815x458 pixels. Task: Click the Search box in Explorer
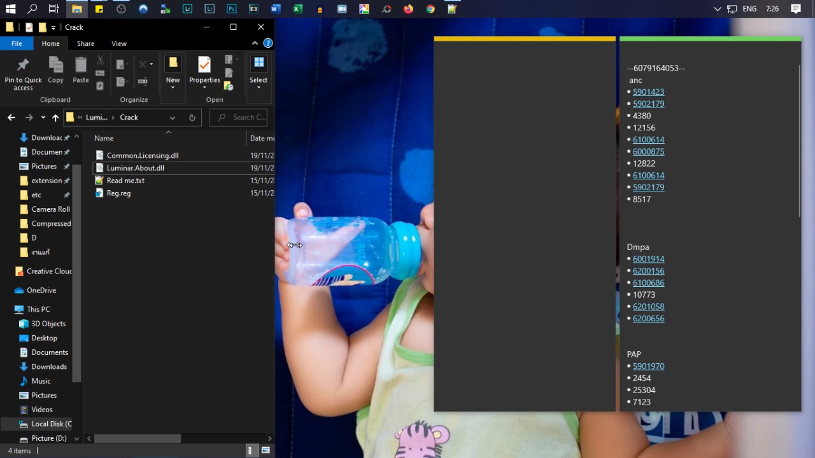point(239,117)
